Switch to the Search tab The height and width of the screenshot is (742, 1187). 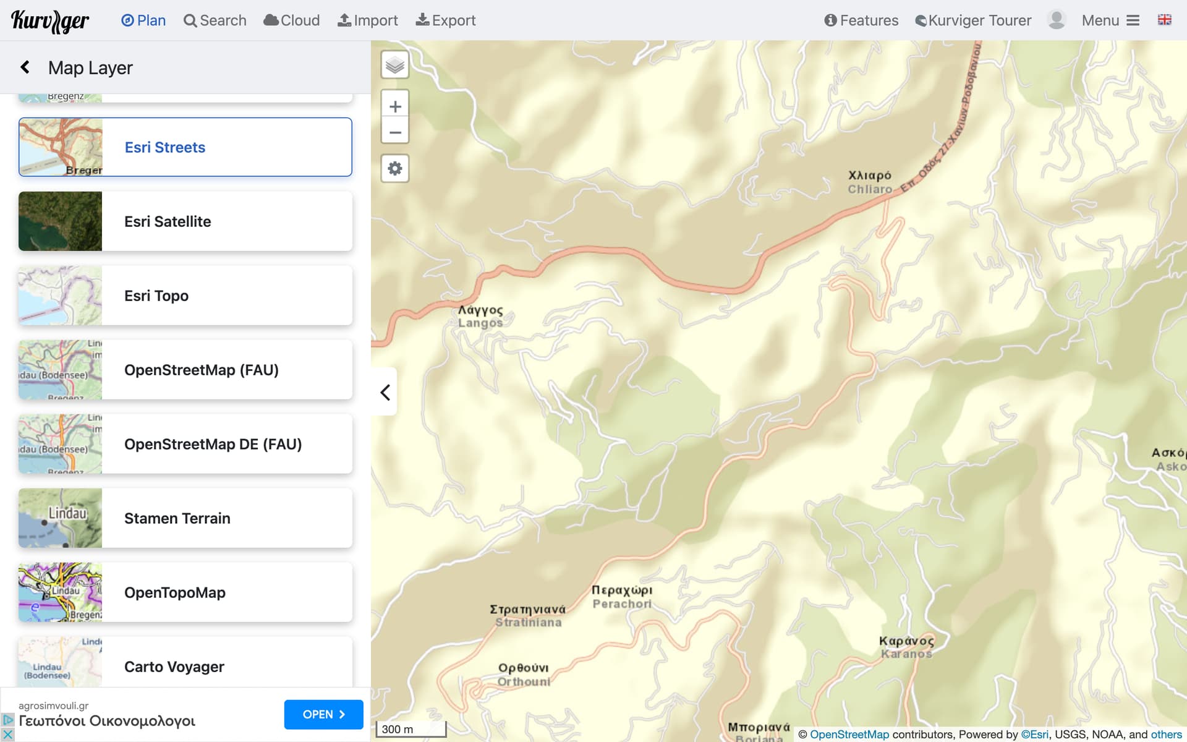215,20
